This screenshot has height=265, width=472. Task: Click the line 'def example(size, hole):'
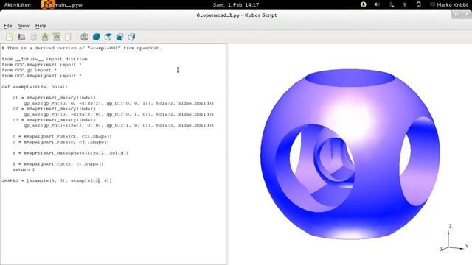pos(35,87)
